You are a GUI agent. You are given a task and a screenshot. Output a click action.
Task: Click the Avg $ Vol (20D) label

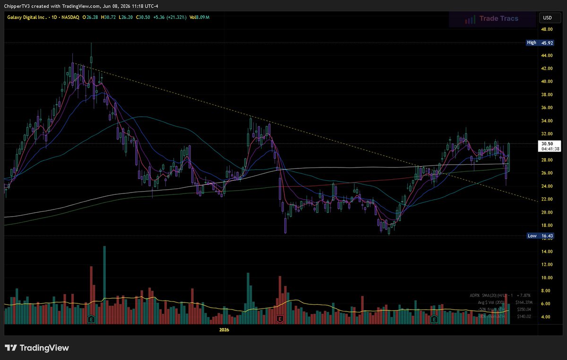(x=490, y=302)
